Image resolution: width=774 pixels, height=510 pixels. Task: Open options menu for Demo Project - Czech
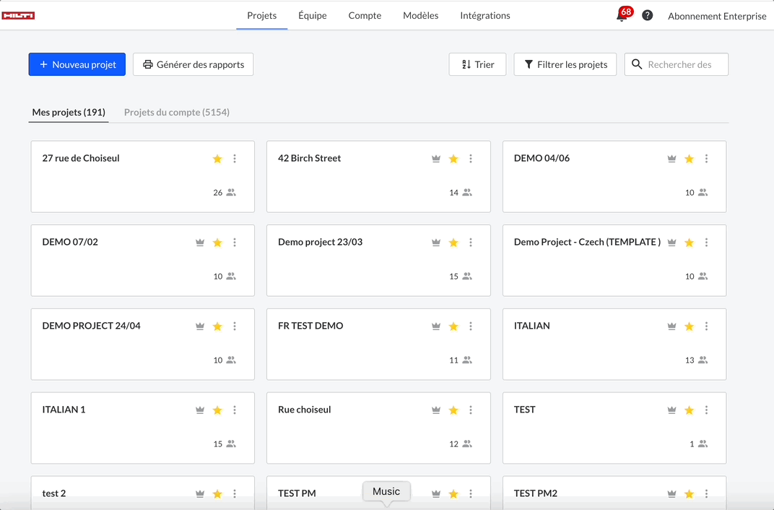tap(706, 243)
